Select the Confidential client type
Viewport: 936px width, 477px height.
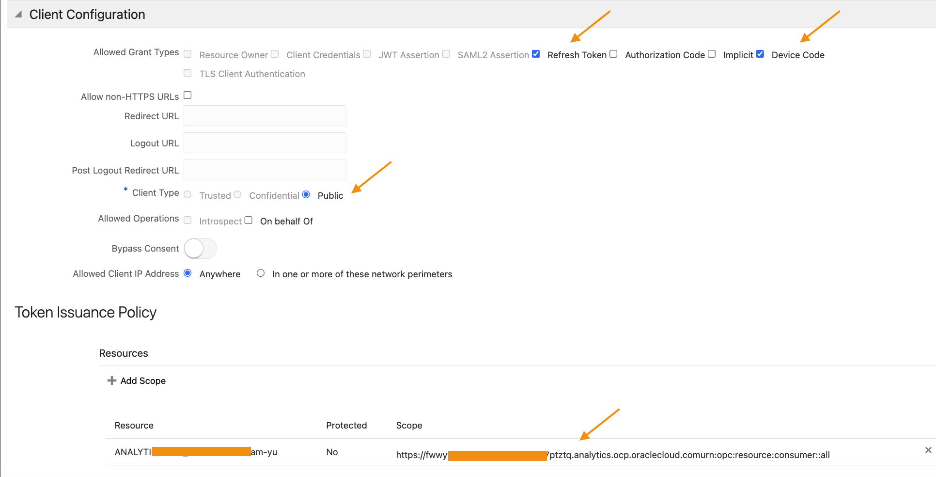point(238,194)
